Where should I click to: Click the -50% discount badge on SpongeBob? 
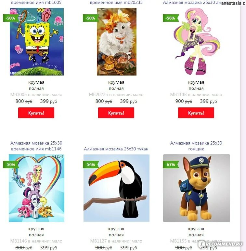(x=11, y=18)
